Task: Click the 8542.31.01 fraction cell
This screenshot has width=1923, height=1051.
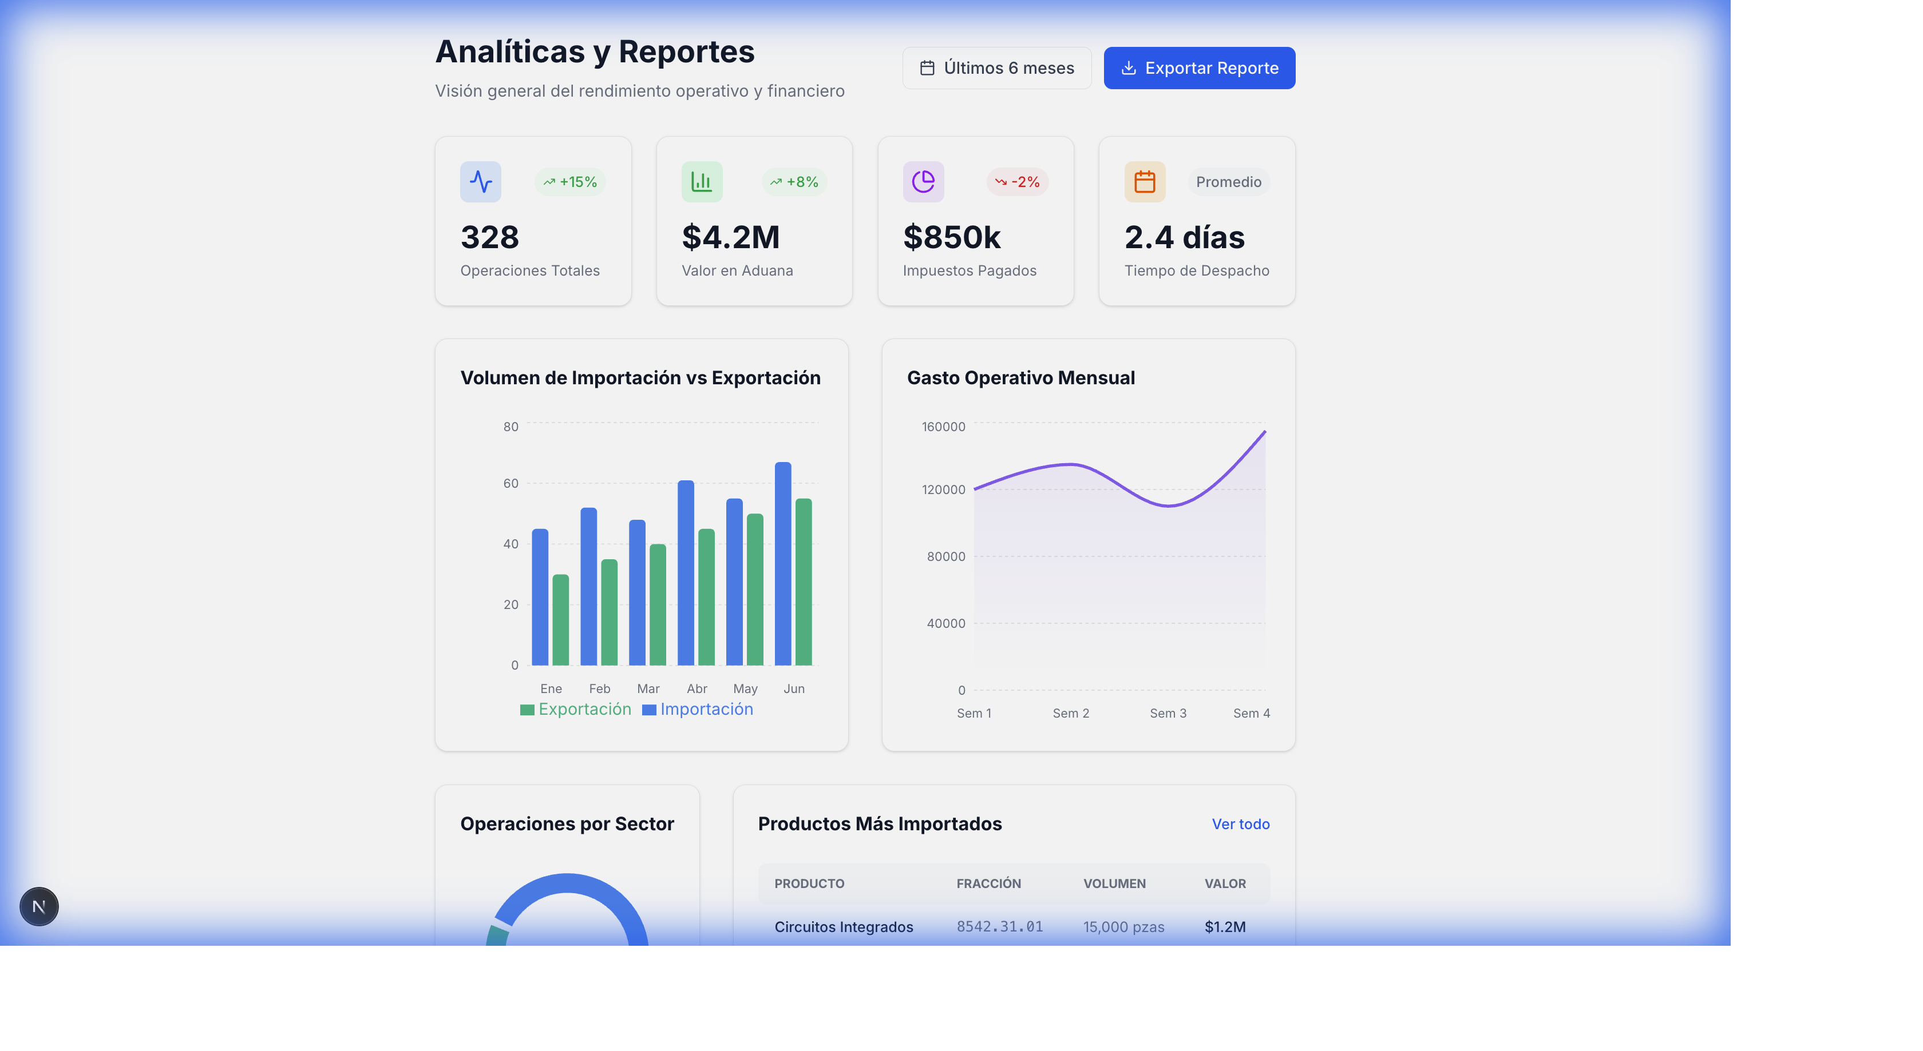Action: point(1000,926)
